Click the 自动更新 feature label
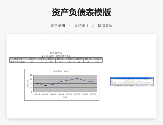This screenshot has width=163, height=125. click(x=105, y=25)
